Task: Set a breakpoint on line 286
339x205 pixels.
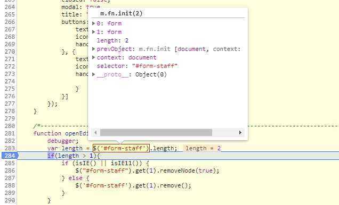Action: click(x=10, y=170)
